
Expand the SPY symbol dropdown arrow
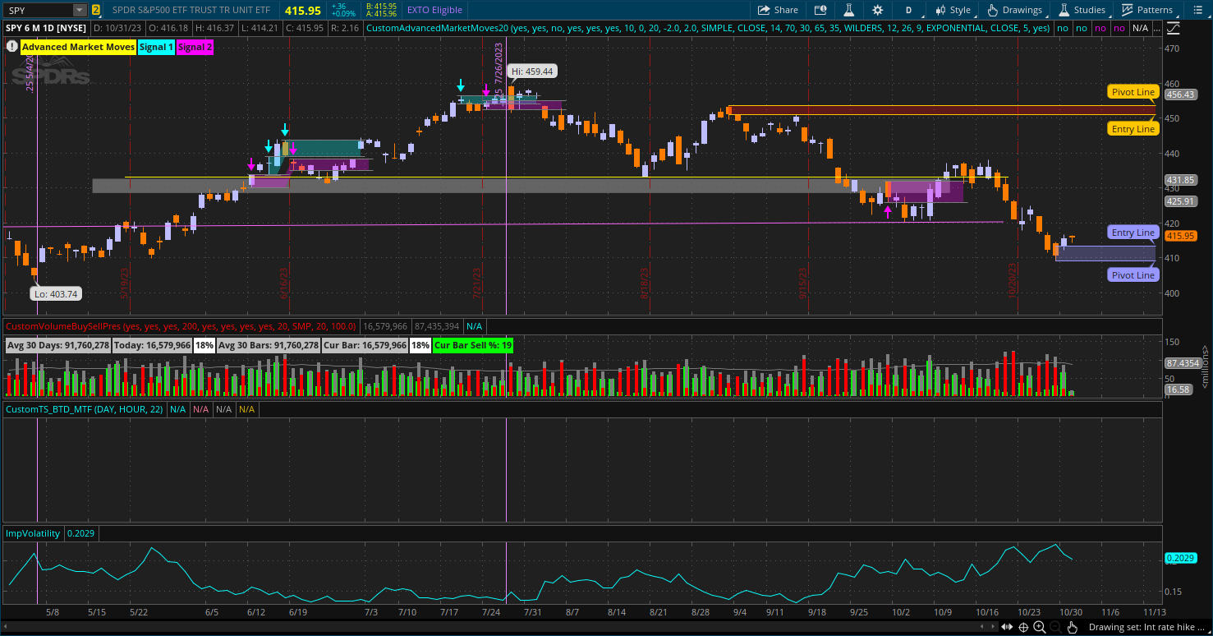[x=79, y=10]
